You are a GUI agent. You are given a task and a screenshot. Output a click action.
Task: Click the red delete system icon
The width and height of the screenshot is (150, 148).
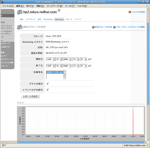click(x=130, y=12)
